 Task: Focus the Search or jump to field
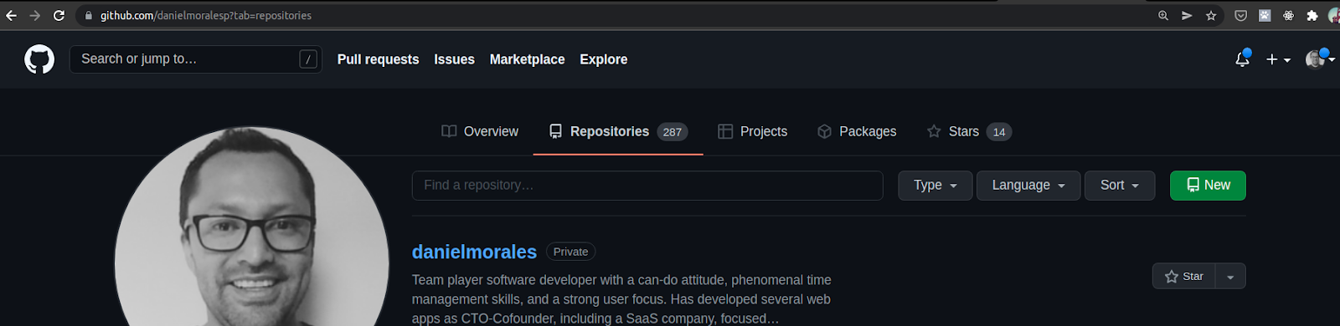tap(196, 59)
